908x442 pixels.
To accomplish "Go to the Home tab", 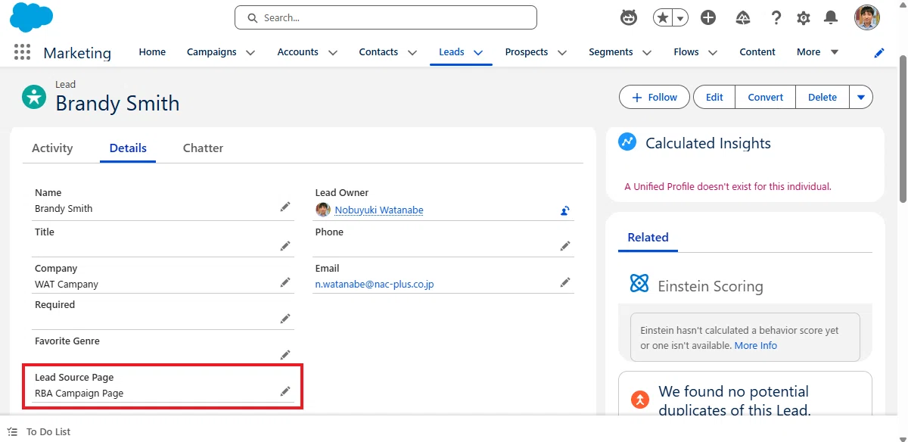I will point(152,52).
